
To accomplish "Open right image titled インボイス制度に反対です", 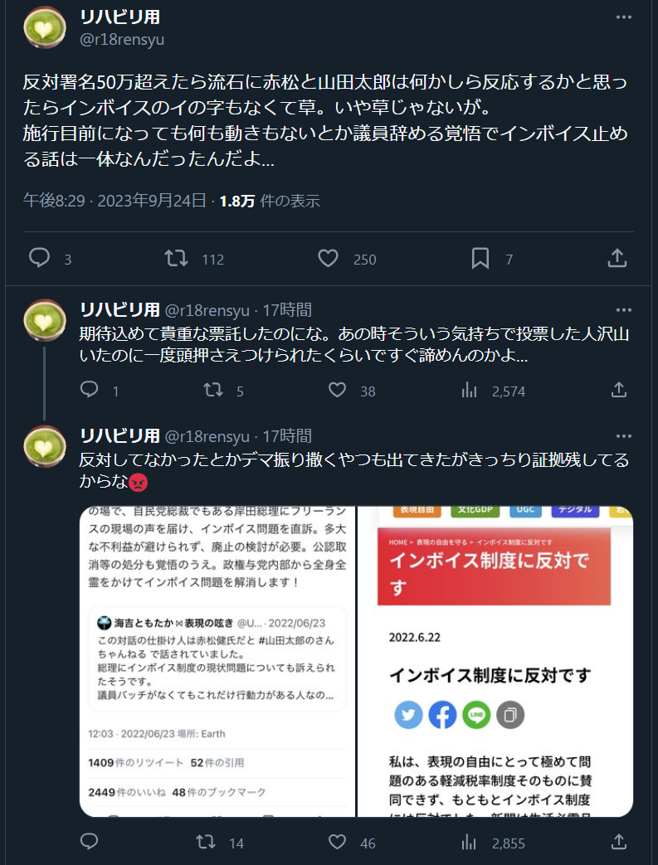I will pos(495,661).
